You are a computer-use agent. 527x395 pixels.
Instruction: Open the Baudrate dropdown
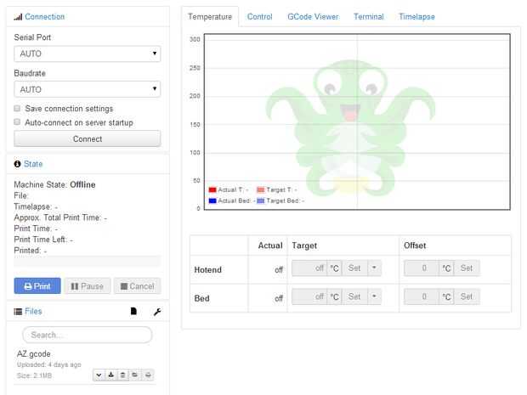(87, 89)
